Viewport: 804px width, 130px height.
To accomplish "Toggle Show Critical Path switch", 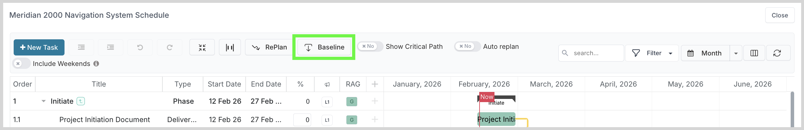I will pos(370,46).
